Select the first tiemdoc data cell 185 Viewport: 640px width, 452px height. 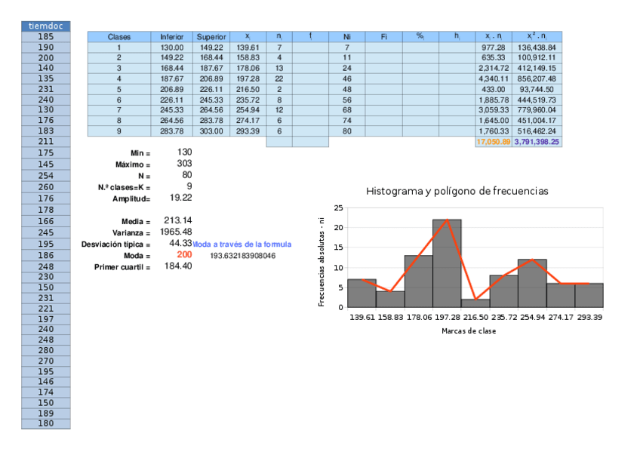pos(45,36)
